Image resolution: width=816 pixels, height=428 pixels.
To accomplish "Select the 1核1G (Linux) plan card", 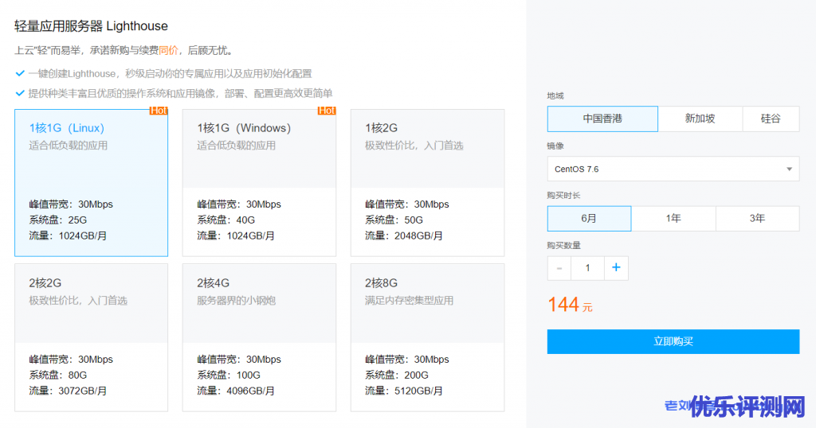I will [x=91, y=183].
